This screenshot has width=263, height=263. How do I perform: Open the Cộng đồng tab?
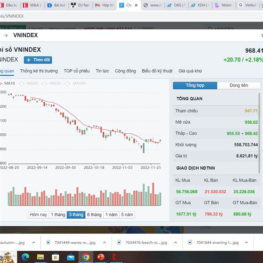point(125,71)
